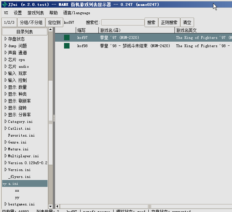The height and width of the screenshot is (212, 232).
Task: Click the JJui app icon in title bar
Action: pos(5,4)
